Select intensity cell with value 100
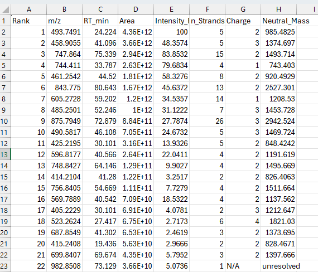 pyautogui.click(x=172, y=32)
